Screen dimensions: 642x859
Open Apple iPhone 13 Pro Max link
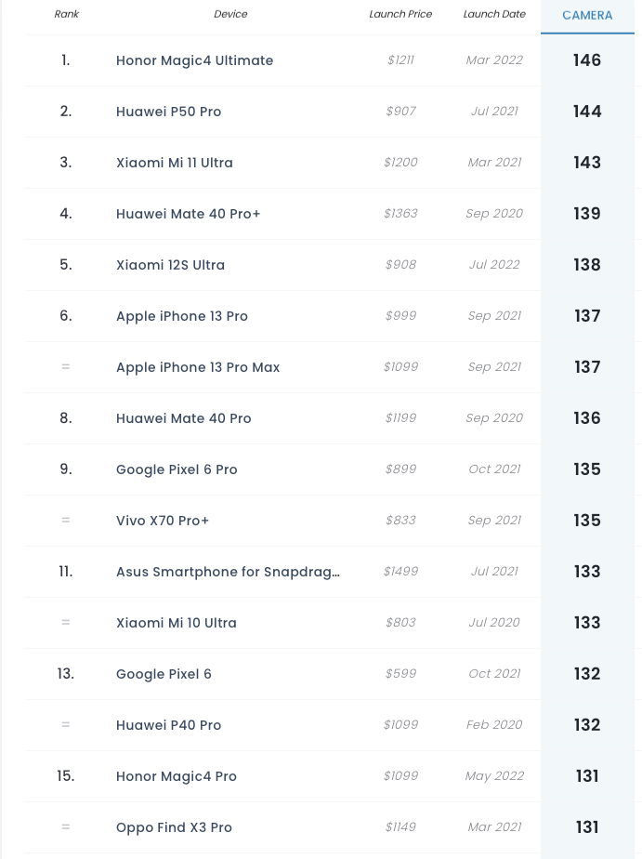tap(198, 367)
